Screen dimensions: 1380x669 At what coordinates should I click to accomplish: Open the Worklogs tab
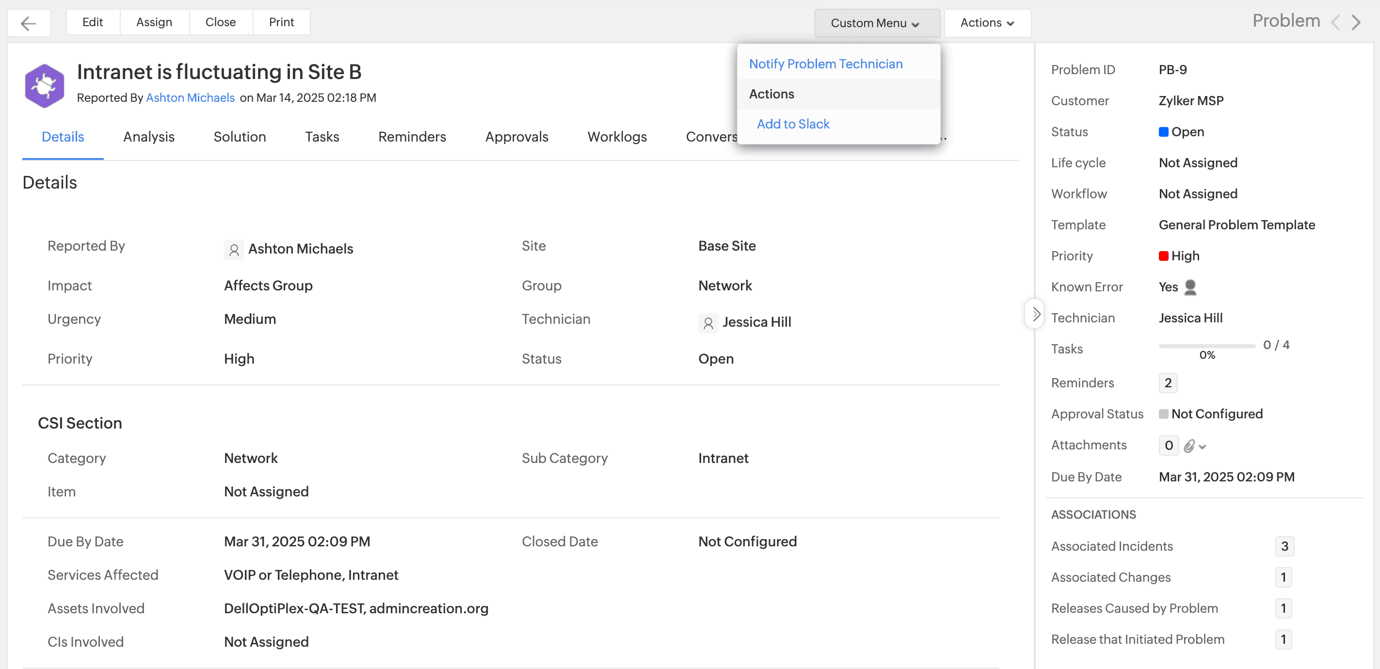tap(617, 137)
